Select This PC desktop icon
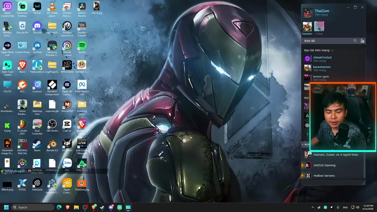The height and width of the screenshot is (212, 377). (x=7, y=87)
